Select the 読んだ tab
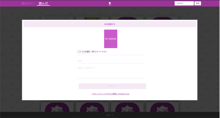 pyautogui.click(x=43, y=3)
